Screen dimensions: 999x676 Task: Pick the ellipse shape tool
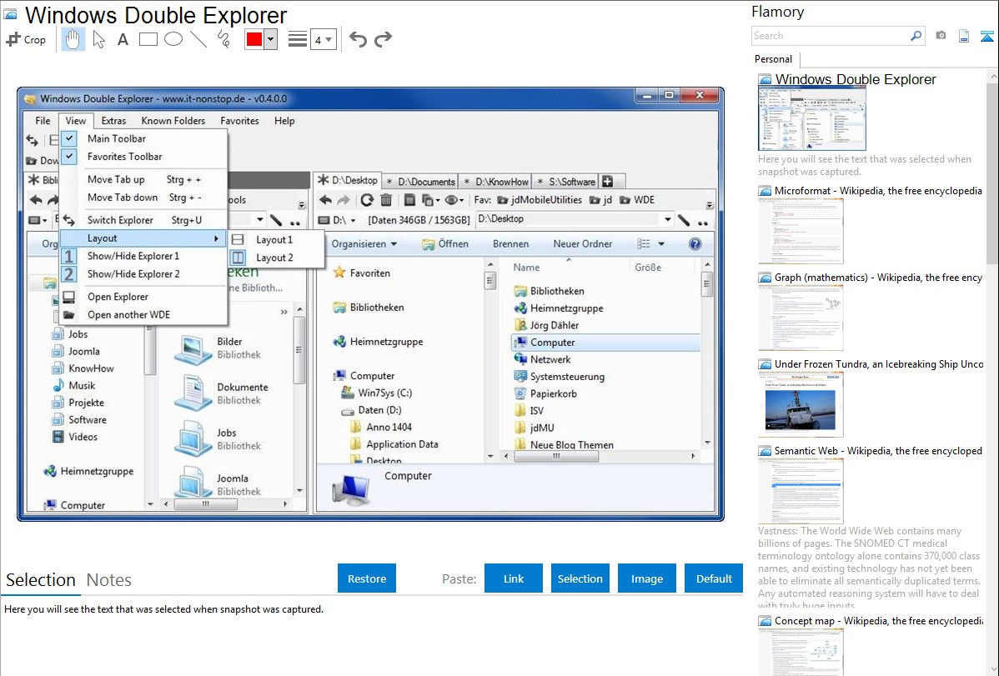point(173,39)
